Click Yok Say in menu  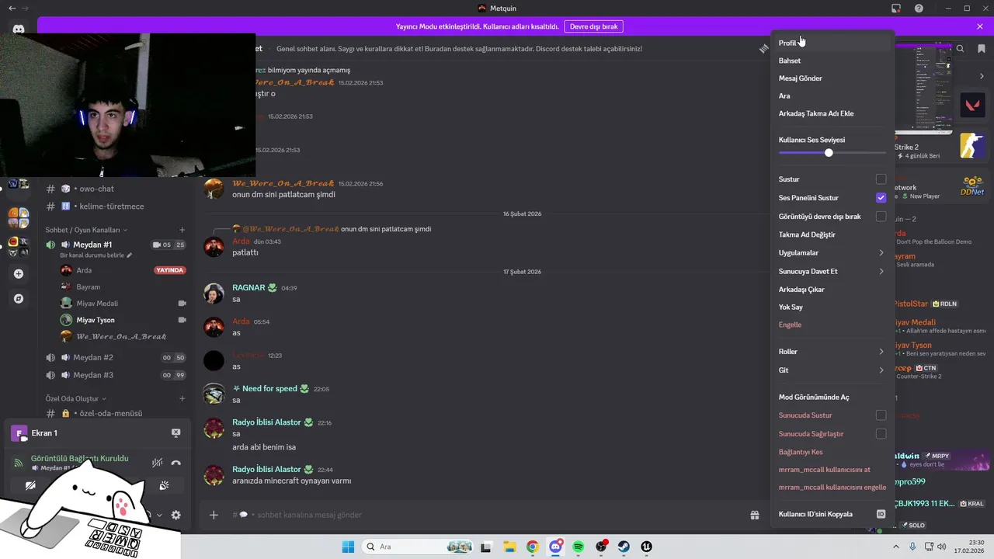pyautogui.click(x=832, y=307)
